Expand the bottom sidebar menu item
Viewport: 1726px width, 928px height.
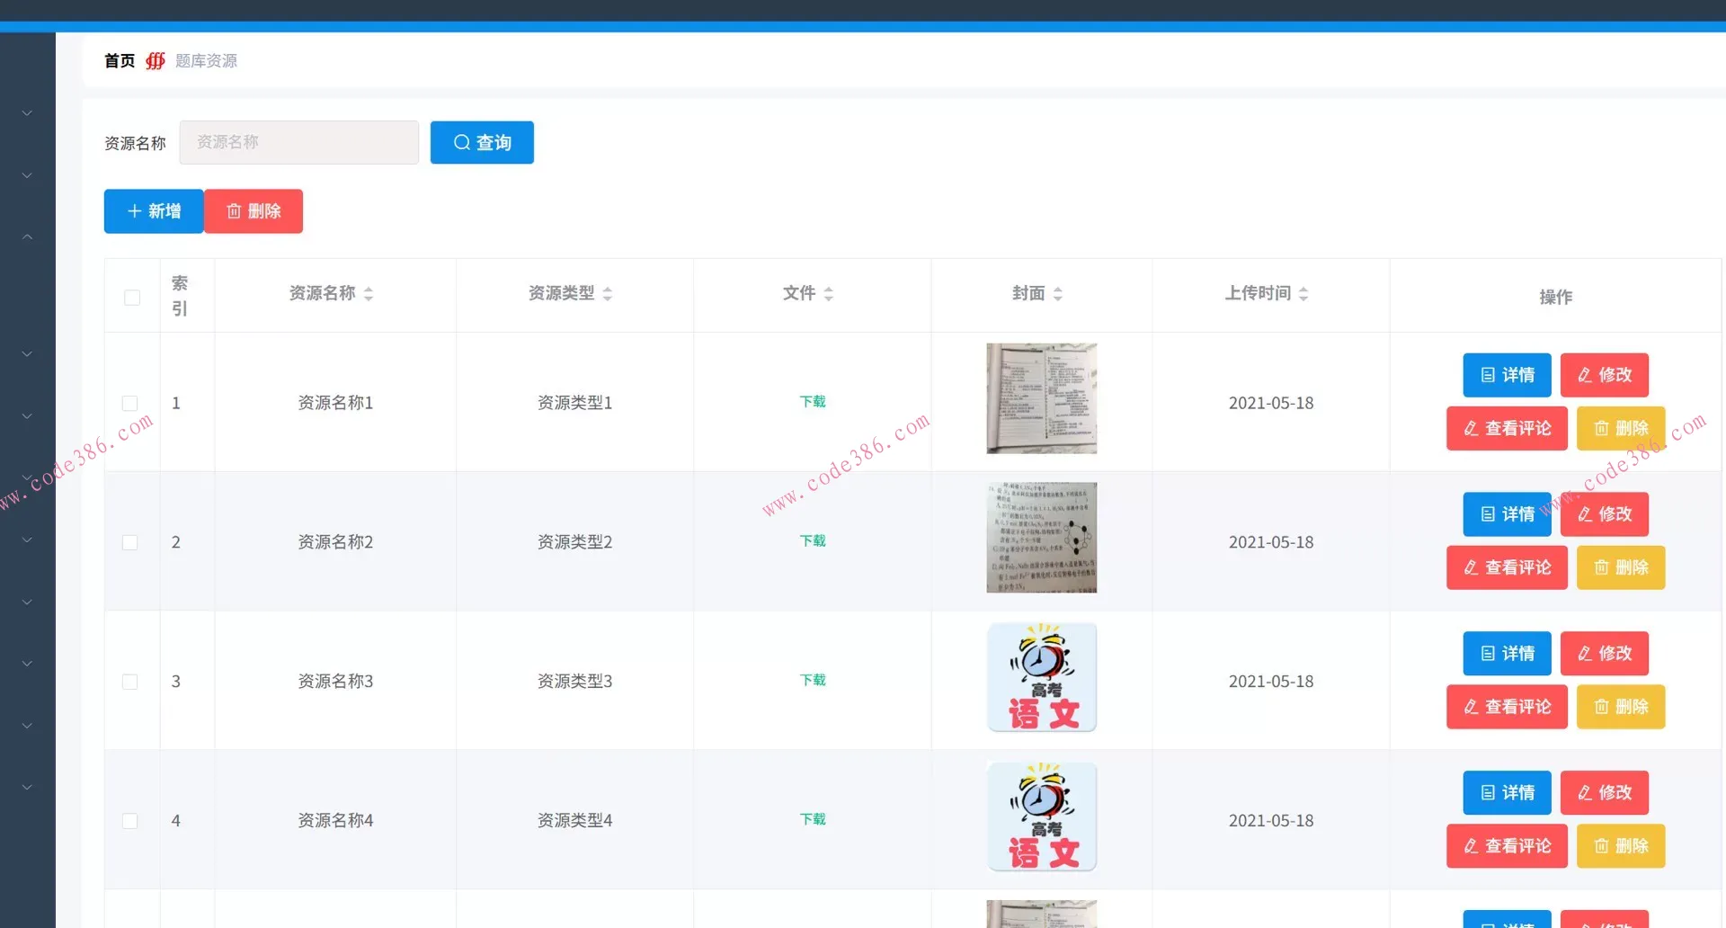[x=27, y=786]
